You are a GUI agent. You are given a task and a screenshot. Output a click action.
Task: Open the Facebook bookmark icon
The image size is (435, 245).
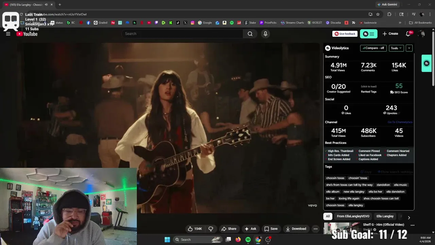click(x=88, y=23)
